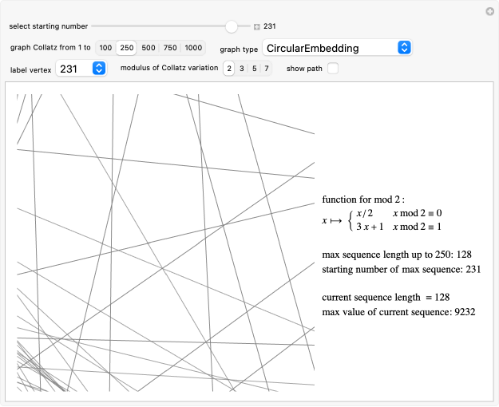Click the 231 value beside the slider
The height and width of the screenshot is (407, 499).
click(x=270, y=26)
